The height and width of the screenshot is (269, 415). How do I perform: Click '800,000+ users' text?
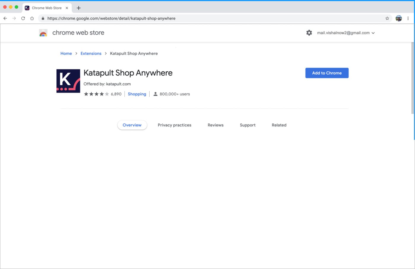pos(175,94)
